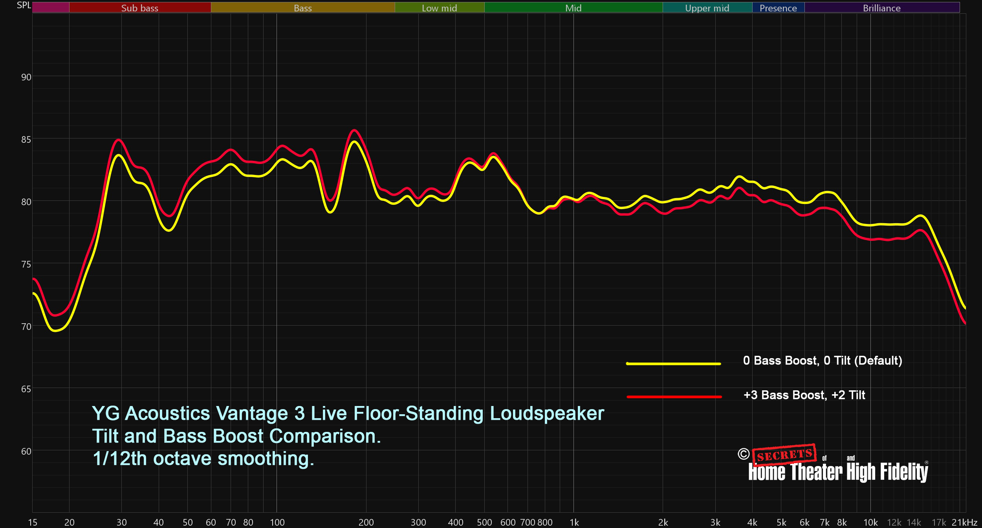Click the 21kHz axis label
The height and width of the screenshot is (528, 982).
pos(964,523)
